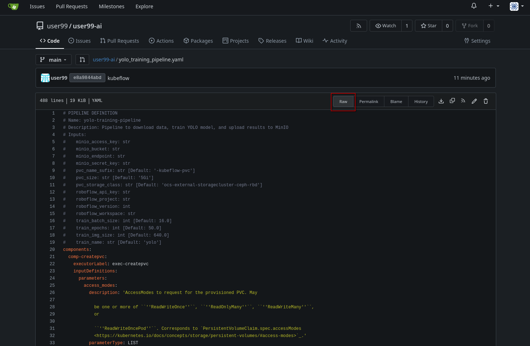This screenshot has width=530, height=346.
Task: Click line number 26
Action: 52,293
